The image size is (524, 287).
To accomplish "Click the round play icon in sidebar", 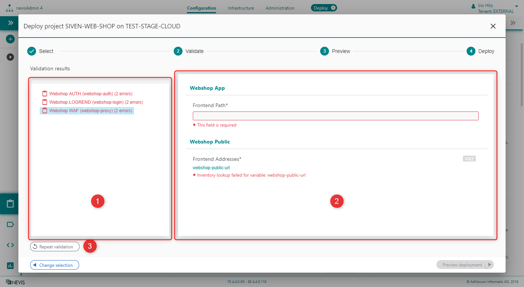I will click(x=10, y=57).
